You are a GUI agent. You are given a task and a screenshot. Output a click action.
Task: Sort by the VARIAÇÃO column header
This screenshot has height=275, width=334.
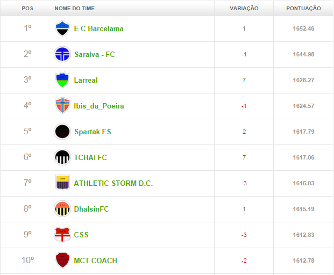[244, 9]
